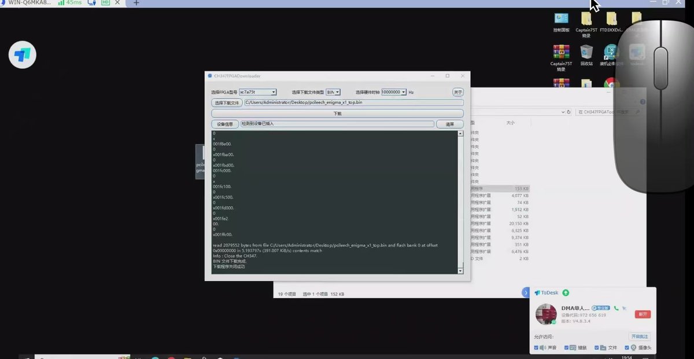Click the log scrollbar up arrow
Viewport: 694px width, 359px height.
click(461, 133)
